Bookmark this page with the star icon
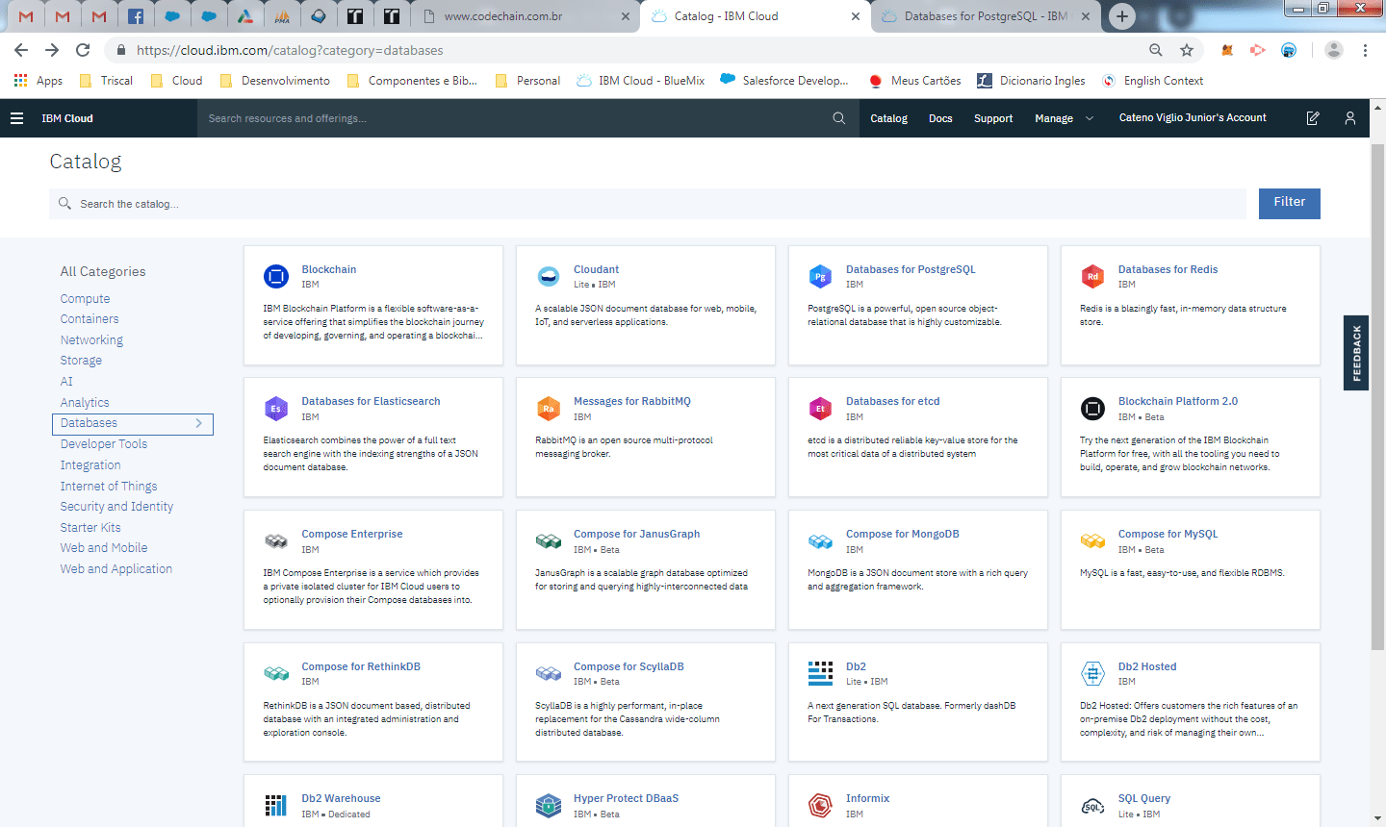The image size is (1386, 827). coord(1187,50)
